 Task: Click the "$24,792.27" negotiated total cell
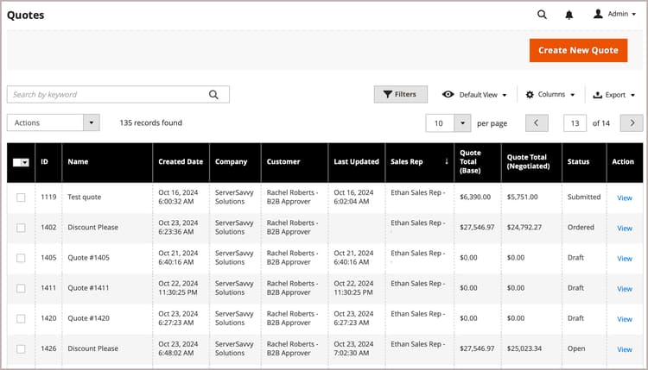click(524, 227)
